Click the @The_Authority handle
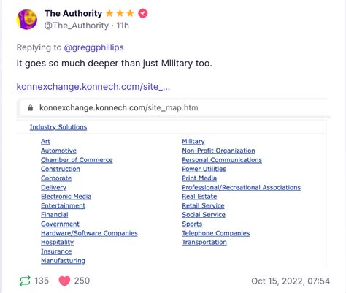The height and width of the screenshot is (293, 346). point(77,26)
